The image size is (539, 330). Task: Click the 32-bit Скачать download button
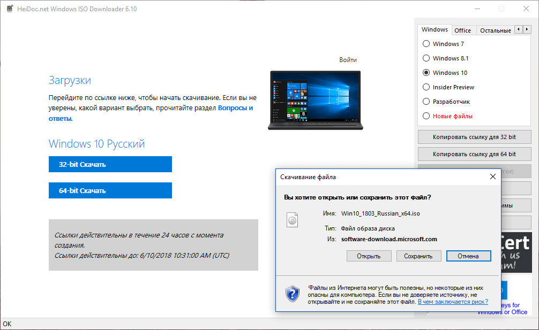pos(110,164)
